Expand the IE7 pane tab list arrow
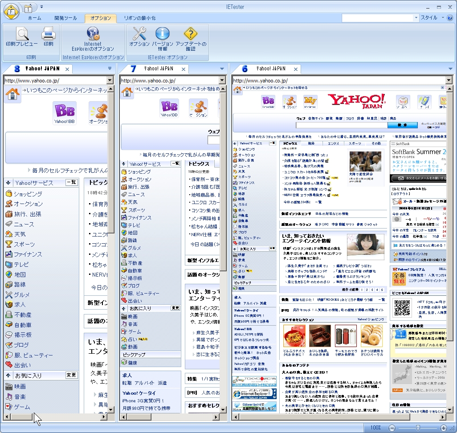 tap(222, 69)
